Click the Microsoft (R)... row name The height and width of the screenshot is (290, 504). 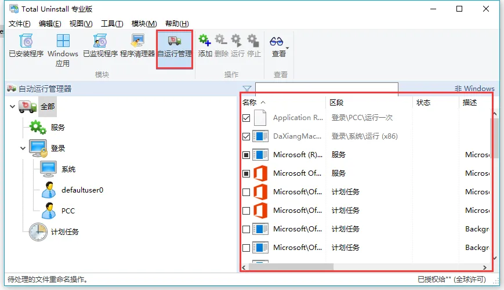tap(298, 155)
